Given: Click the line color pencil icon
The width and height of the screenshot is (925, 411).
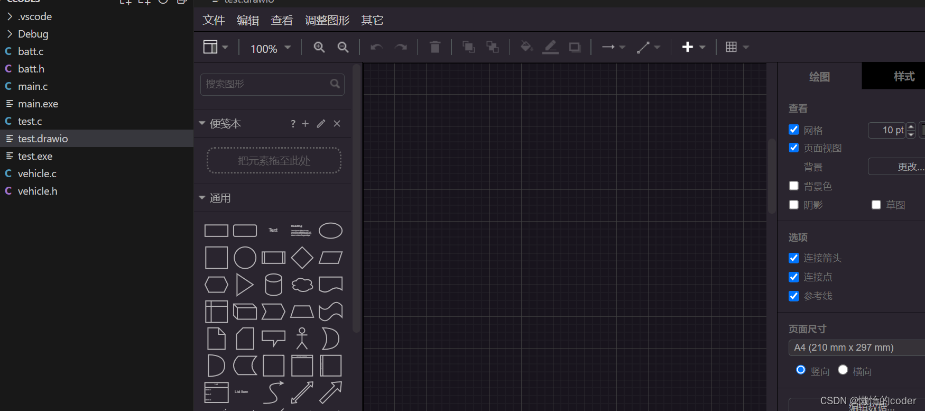Looking at the screenshot, I should click(x=550, y=47).
